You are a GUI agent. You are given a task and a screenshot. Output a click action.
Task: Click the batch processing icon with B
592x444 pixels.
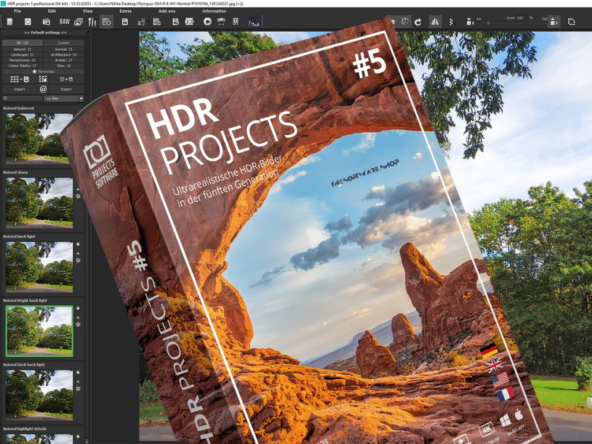click(176, 22)
